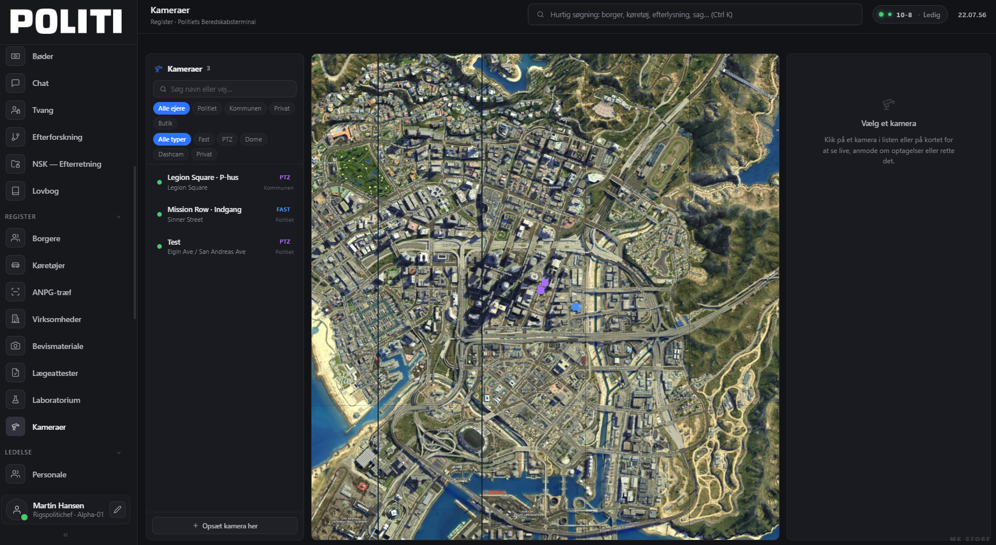Select the Tvang sidebar icon
996x545 pixels.
(x=15, y=110)
